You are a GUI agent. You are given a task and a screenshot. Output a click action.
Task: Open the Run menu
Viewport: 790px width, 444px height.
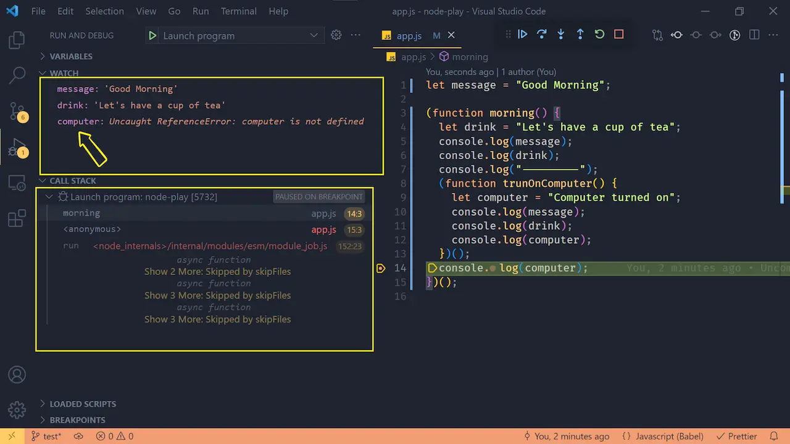[x=201, y=11]
